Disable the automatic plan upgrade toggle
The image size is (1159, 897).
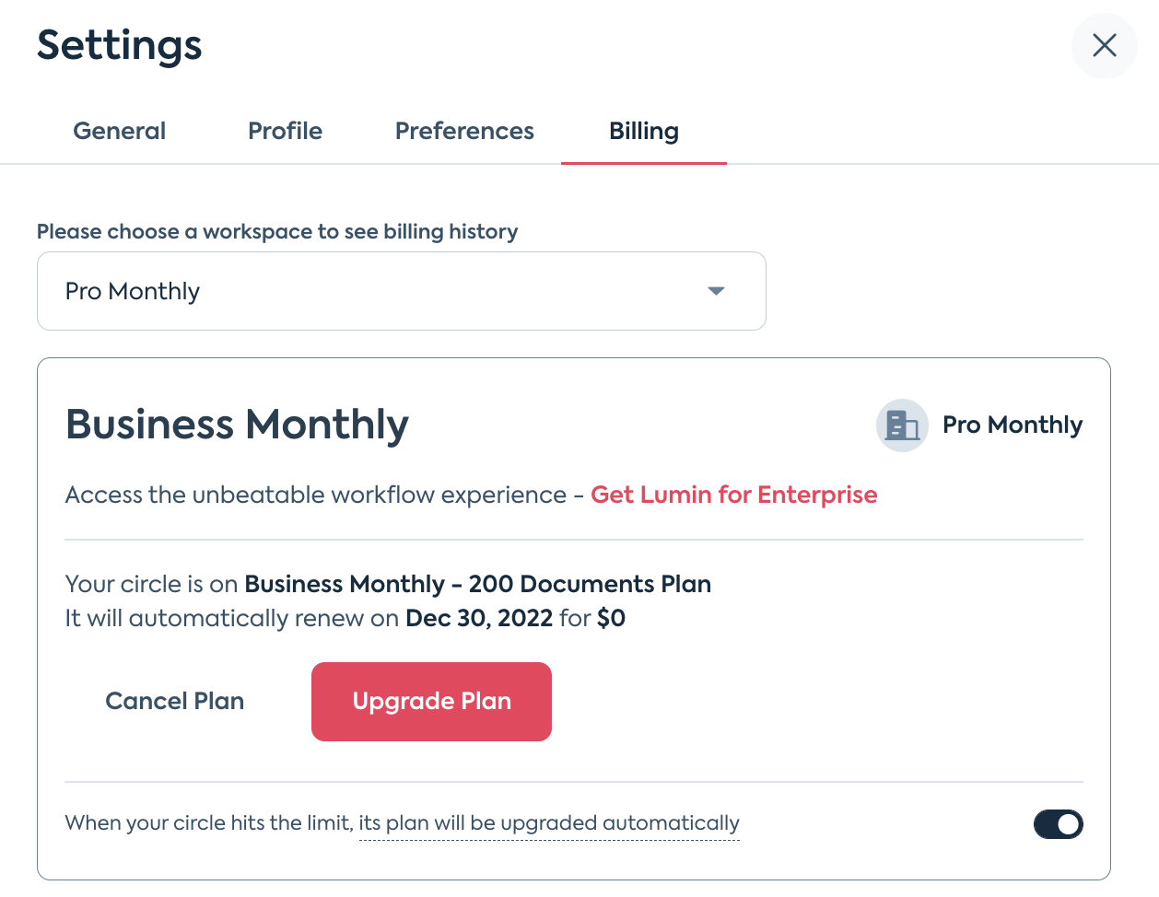[x=1058, y=824]
